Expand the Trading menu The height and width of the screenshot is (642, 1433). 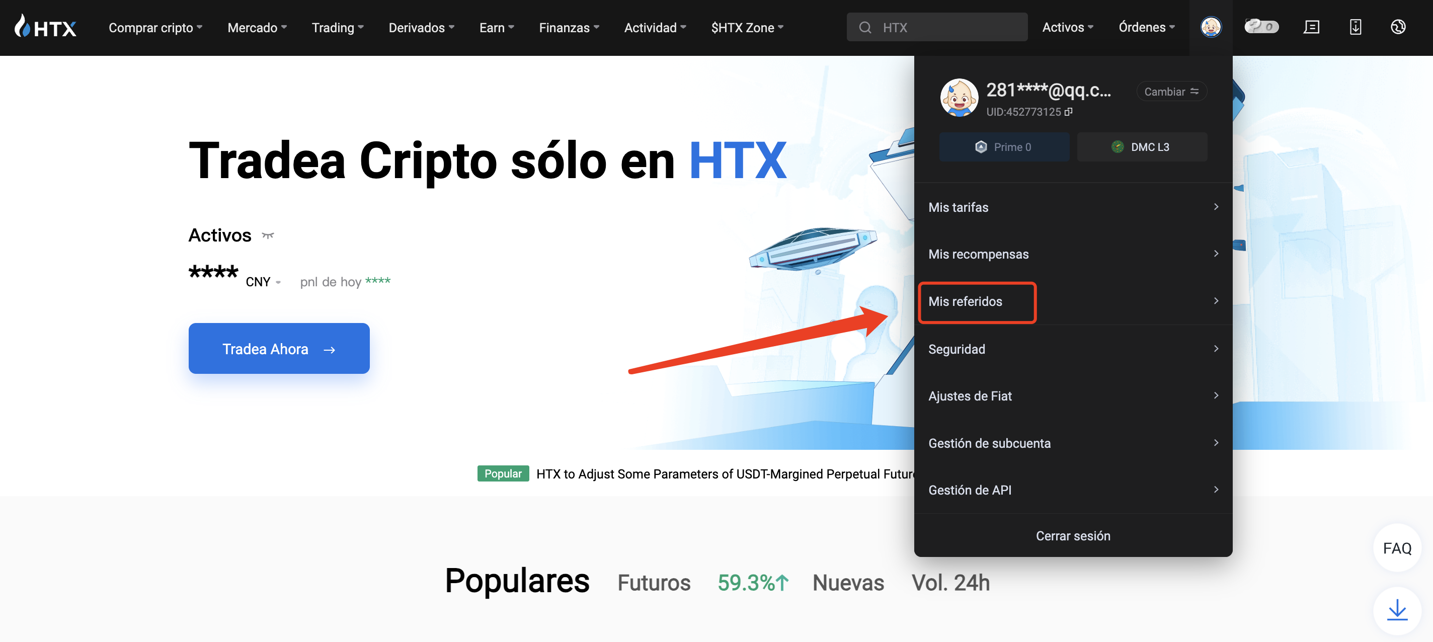(338, 27)
